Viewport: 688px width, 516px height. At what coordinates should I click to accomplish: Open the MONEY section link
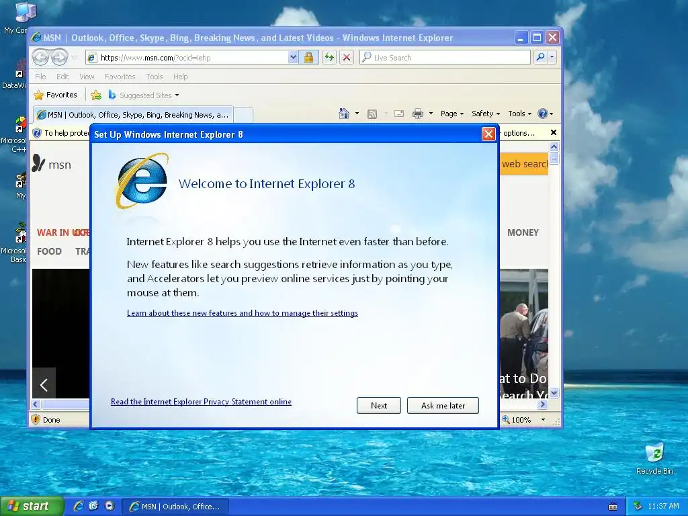click(x=523, y=232)
